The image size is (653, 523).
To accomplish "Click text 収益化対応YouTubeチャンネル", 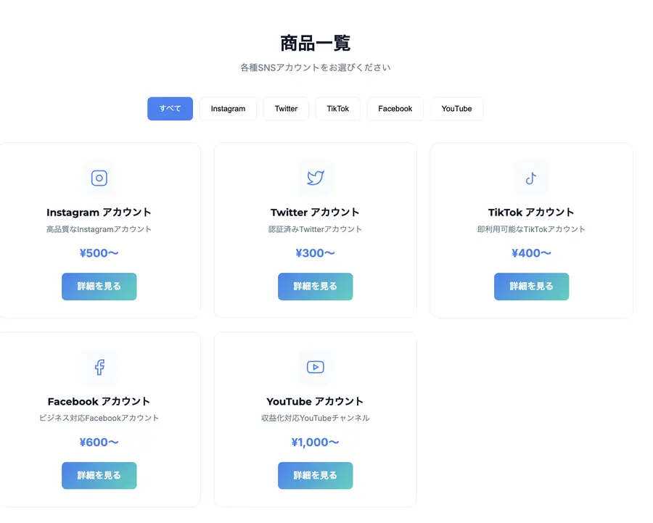I will pos(316,418).
